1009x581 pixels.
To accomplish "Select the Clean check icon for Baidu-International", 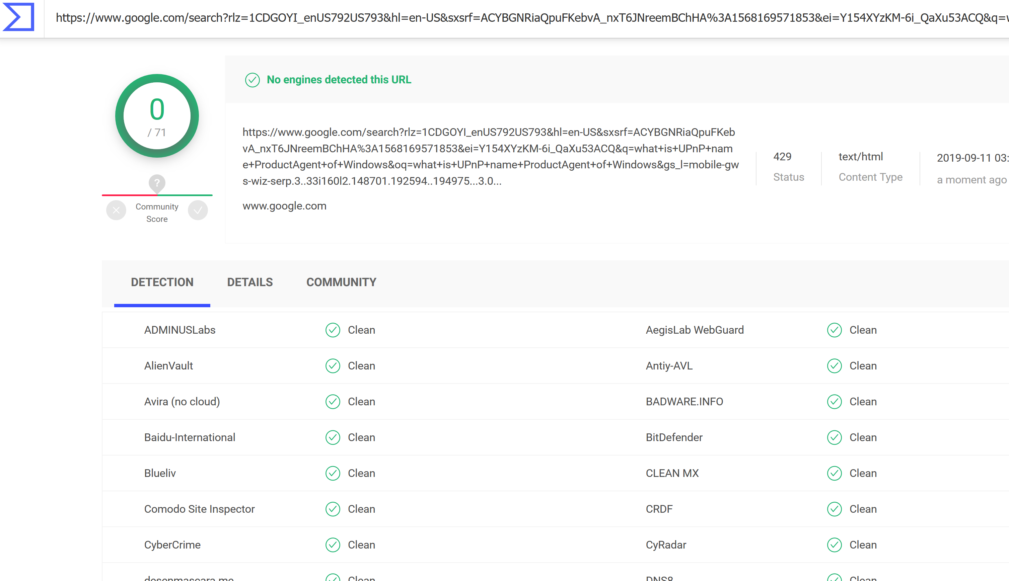I will (333, 437).
